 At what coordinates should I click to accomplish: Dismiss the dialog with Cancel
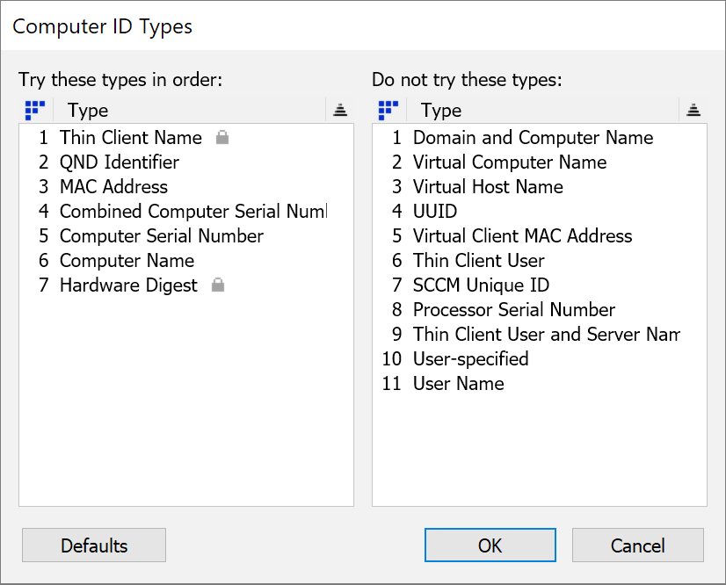pyautogui.click(x=637, y=545)
